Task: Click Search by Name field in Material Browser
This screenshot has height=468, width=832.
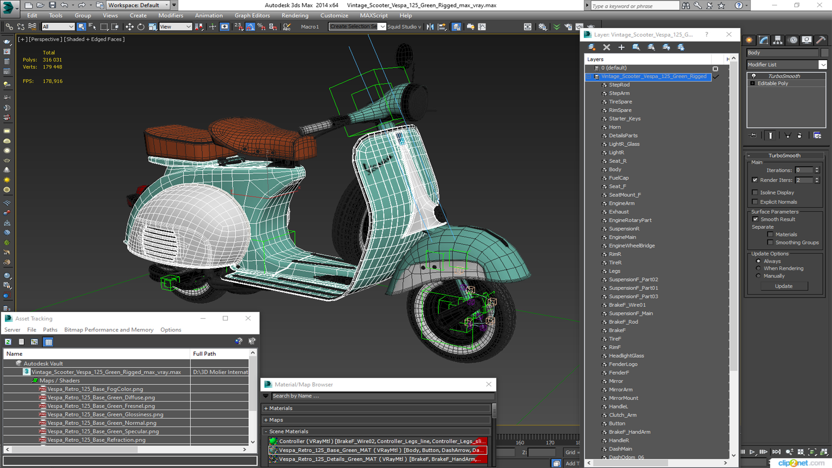Action: coord(383,396)
